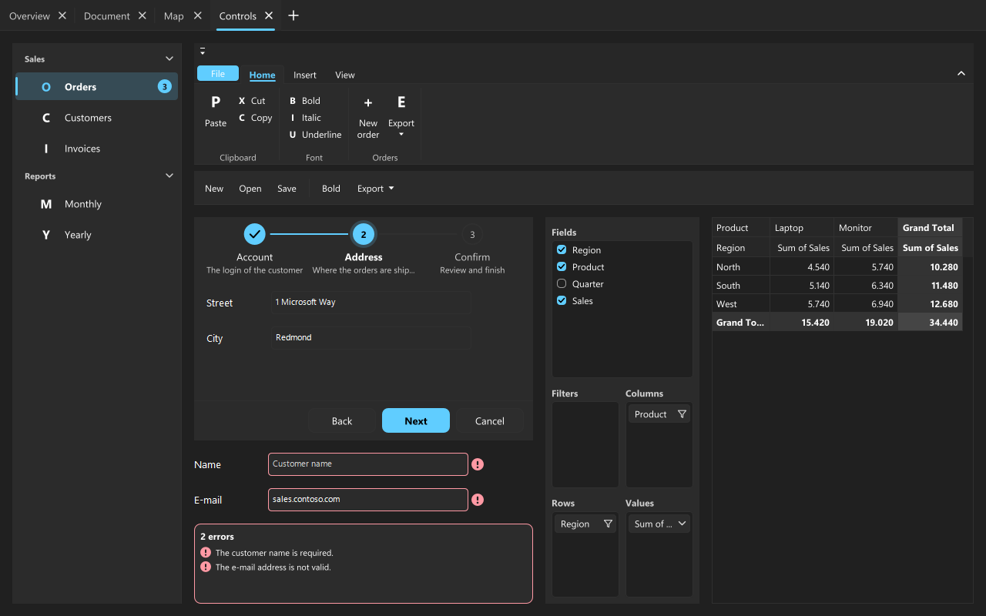Open the quick access toolbar customize menu
Screen dimensions: 986x616
(x=203, y=52)
